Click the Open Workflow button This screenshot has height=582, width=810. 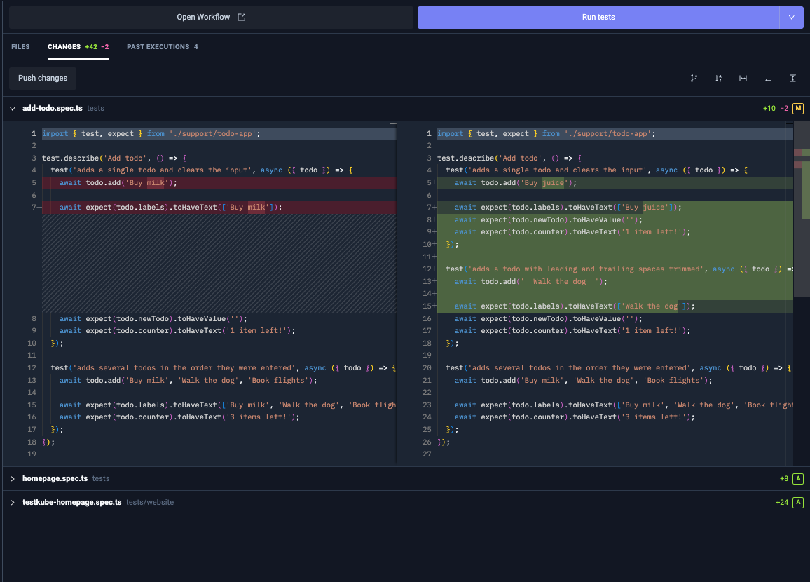click(x=211, y=17)
